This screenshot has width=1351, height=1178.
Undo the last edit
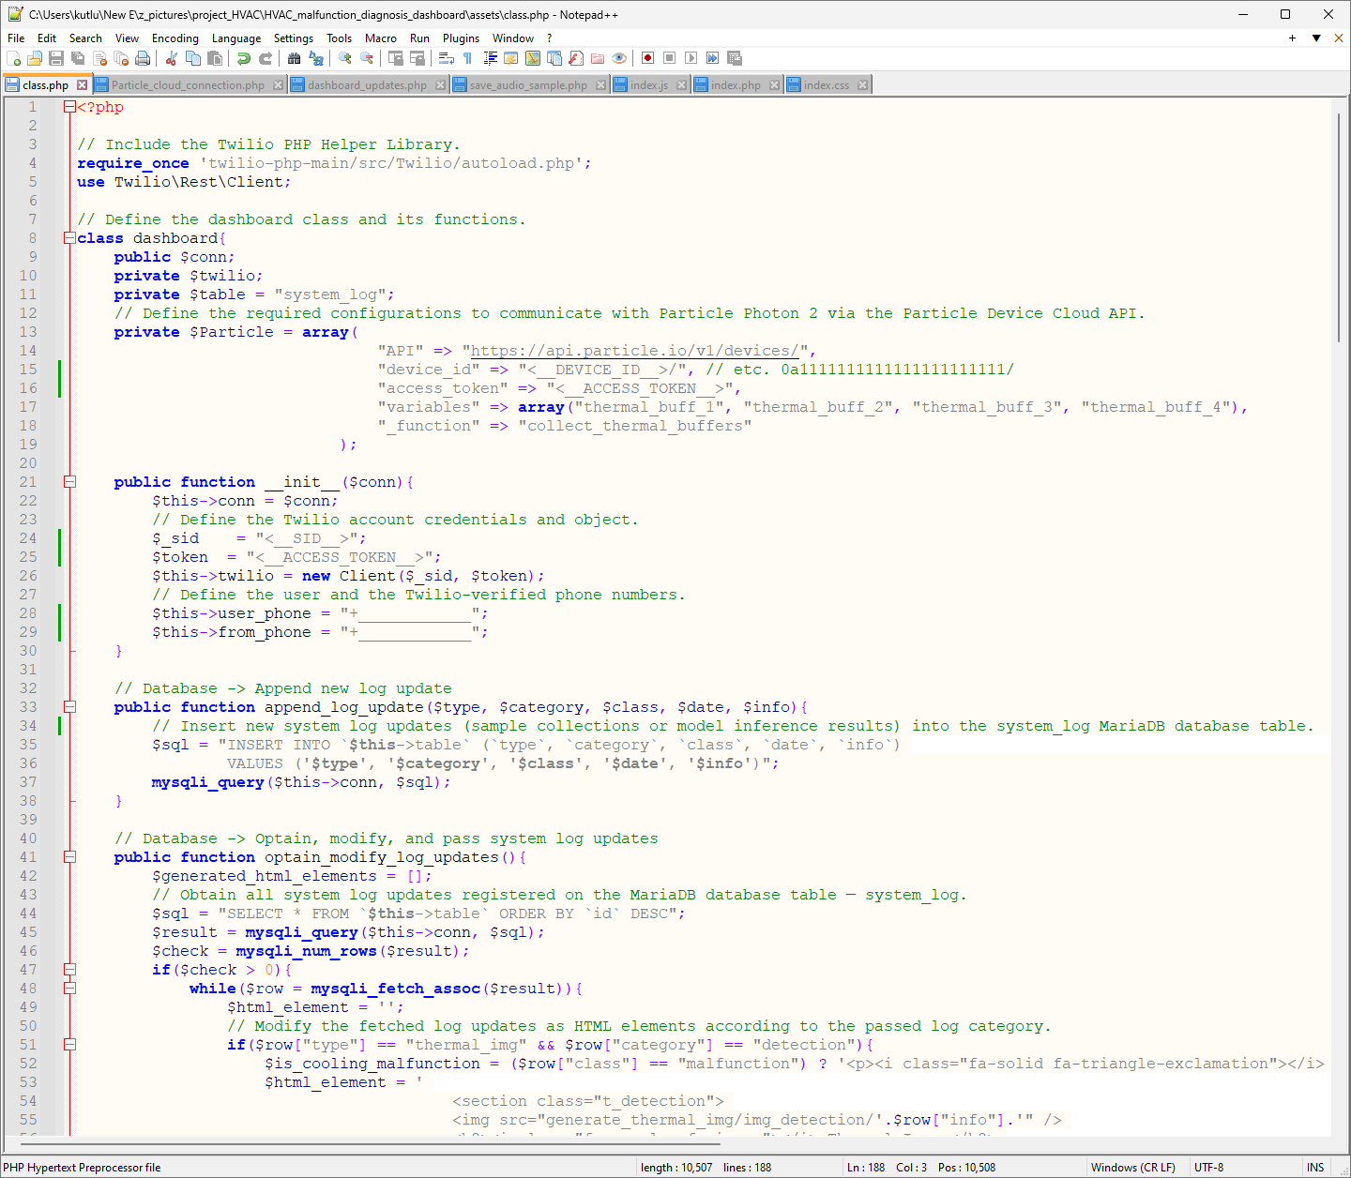pyautogui.click(x=244, y=58)
